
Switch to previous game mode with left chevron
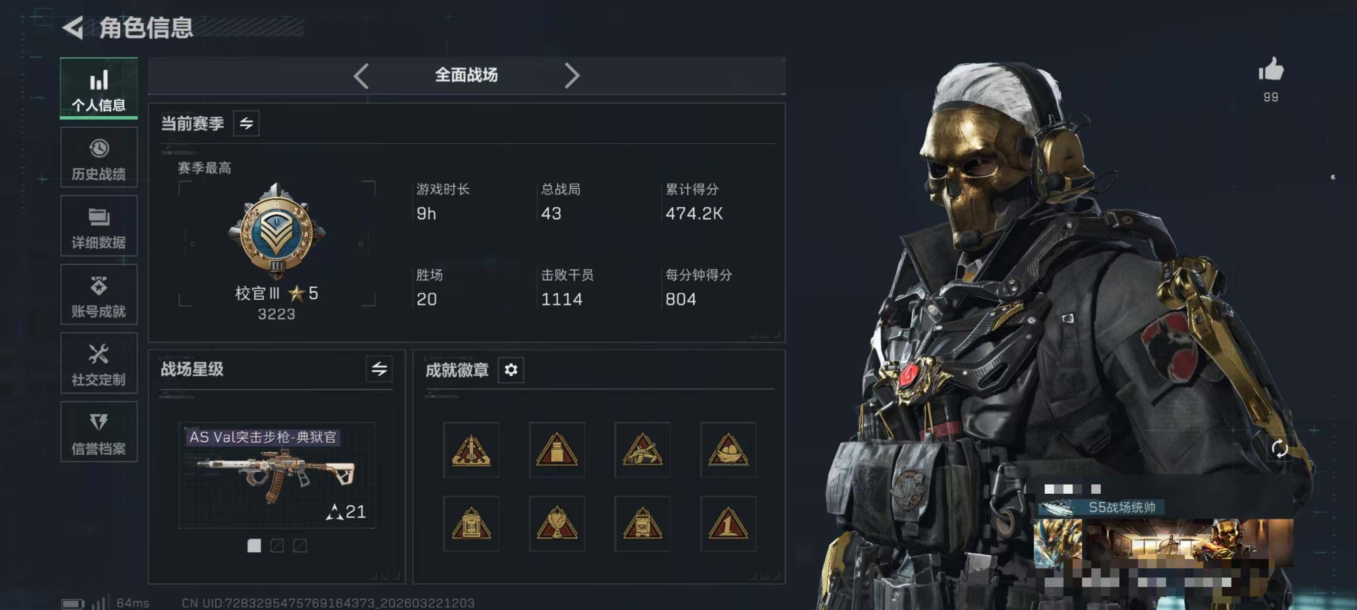[x=361, y=76]
